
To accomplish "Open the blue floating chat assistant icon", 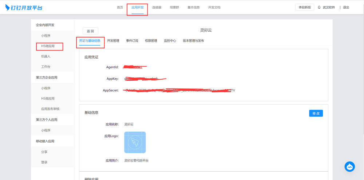I will tap(349, 167).
